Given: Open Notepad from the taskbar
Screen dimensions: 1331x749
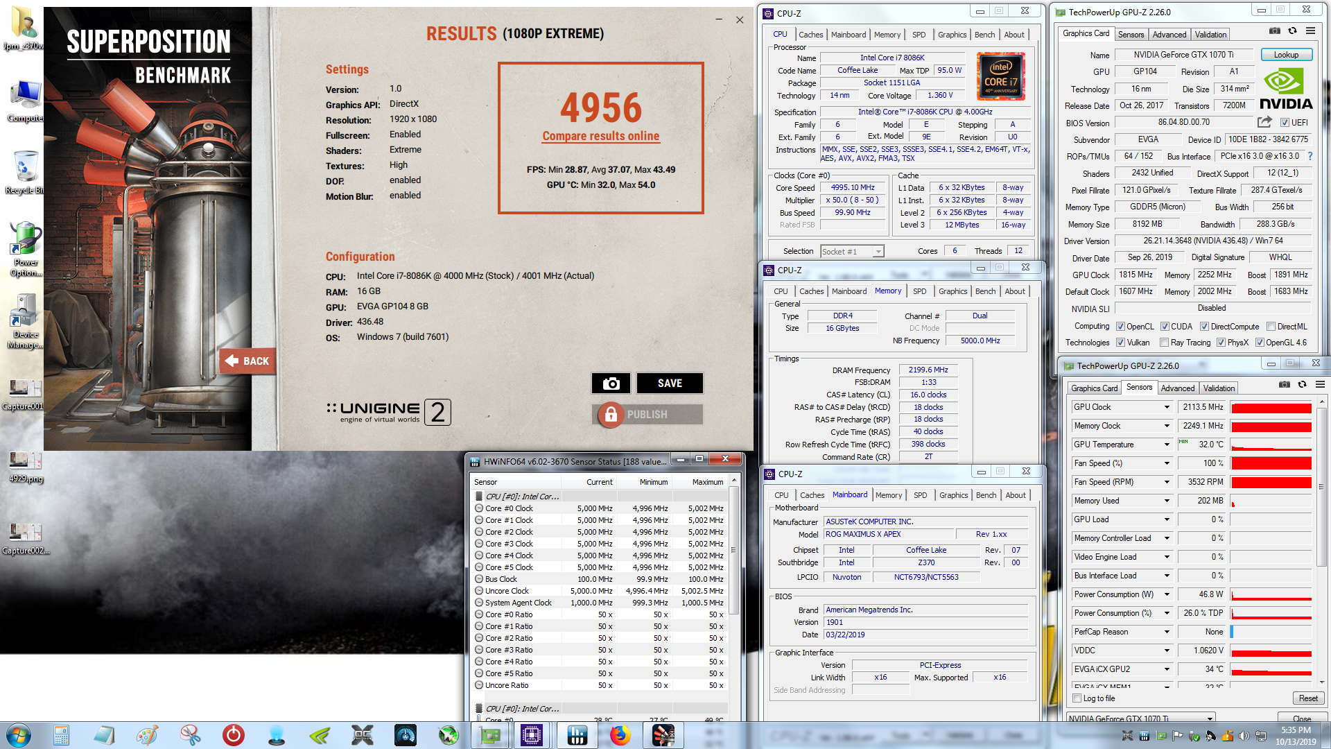Looking at the screenshot, I should click(x=104, y=735).
